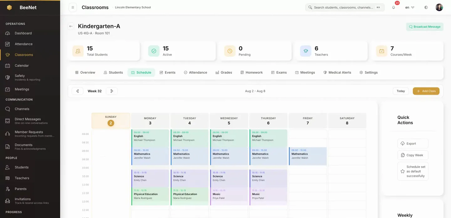Click the Direct Messages icon
The height and width of the screenshot is (218, 451).
coord(8,121)
